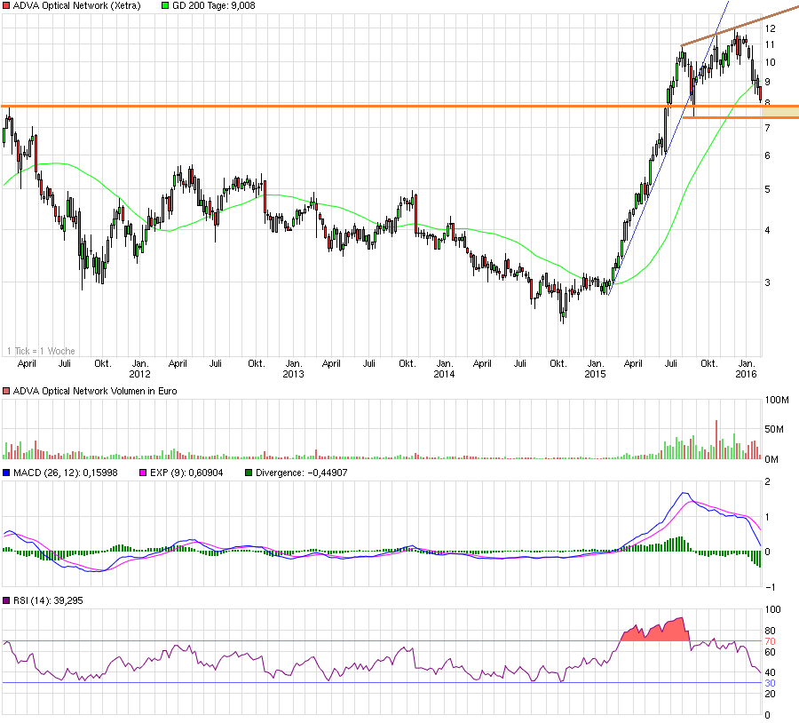
Task: Click the red ADVA Optical Network legend icon
Action: [x=6, y=5]
